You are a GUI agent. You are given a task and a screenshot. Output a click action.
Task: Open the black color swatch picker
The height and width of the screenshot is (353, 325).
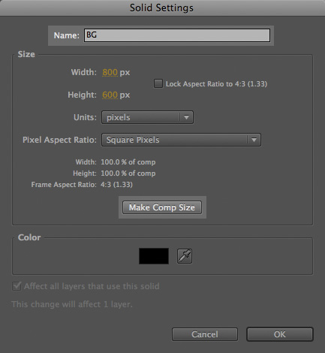[154, 256]
